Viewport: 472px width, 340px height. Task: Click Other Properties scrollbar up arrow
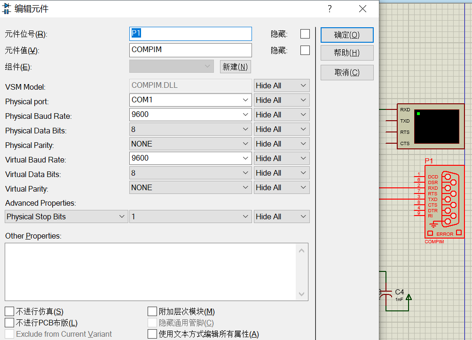coord(302,250)
